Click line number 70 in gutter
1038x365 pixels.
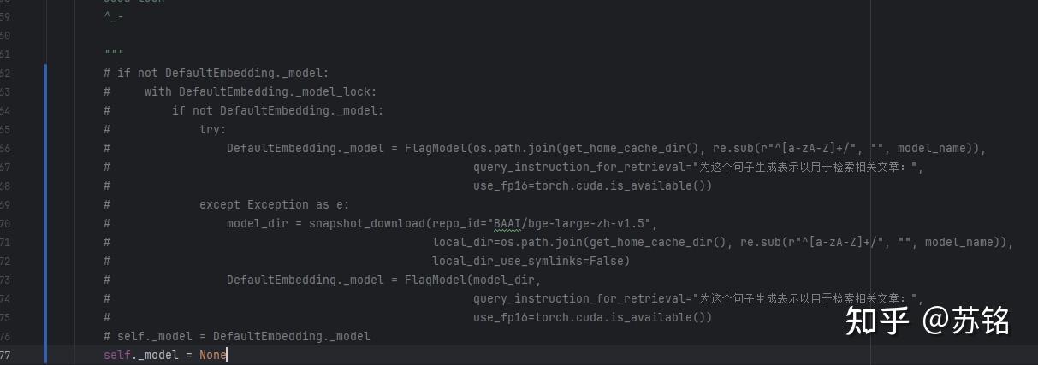(5, 223)
